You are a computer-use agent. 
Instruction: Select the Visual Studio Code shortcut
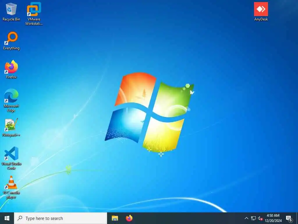click(11, 158)
